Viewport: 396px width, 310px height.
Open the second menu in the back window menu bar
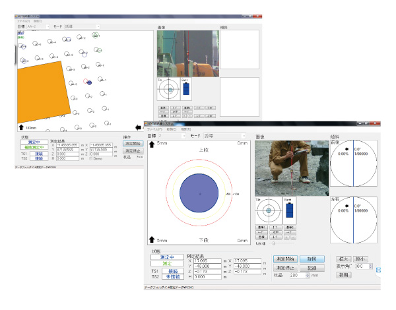[x=38, y=21]
